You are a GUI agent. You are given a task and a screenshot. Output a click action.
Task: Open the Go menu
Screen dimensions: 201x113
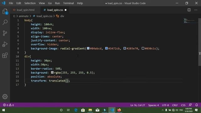50,3
